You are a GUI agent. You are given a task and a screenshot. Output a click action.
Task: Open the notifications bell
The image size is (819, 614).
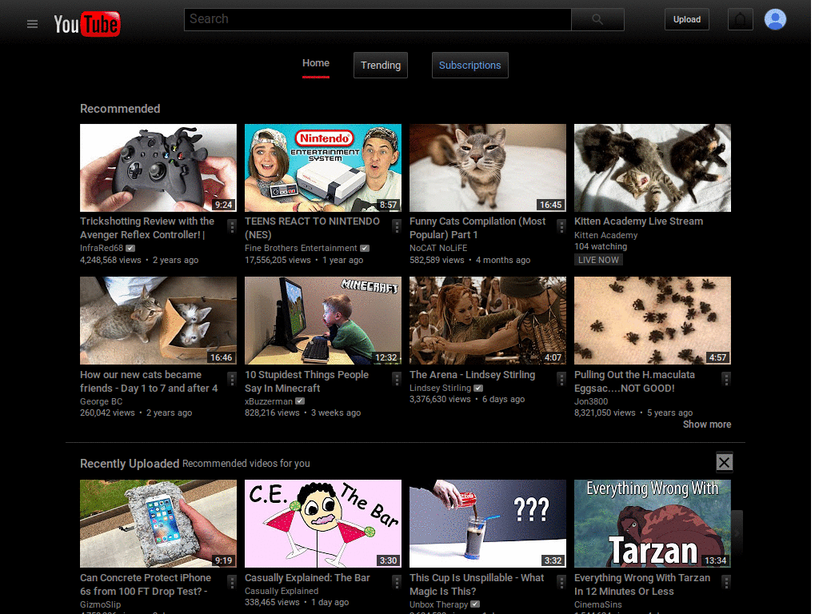(740, 20)
